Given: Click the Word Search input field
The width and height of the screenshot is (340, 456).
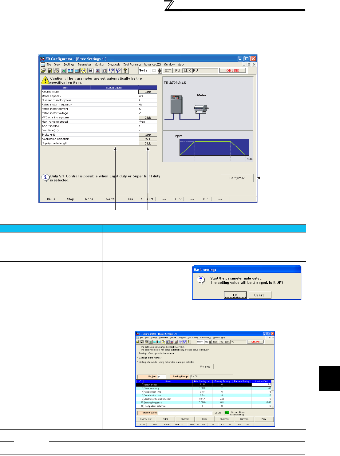Looking at the screenshot, I should [x=185, y=413].
